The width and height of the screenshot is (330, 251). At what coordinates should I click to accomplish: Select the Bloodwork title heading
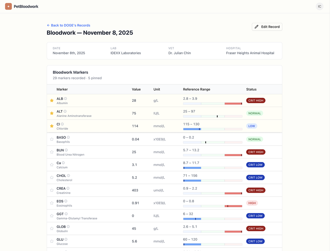click(x=90, y=33)
